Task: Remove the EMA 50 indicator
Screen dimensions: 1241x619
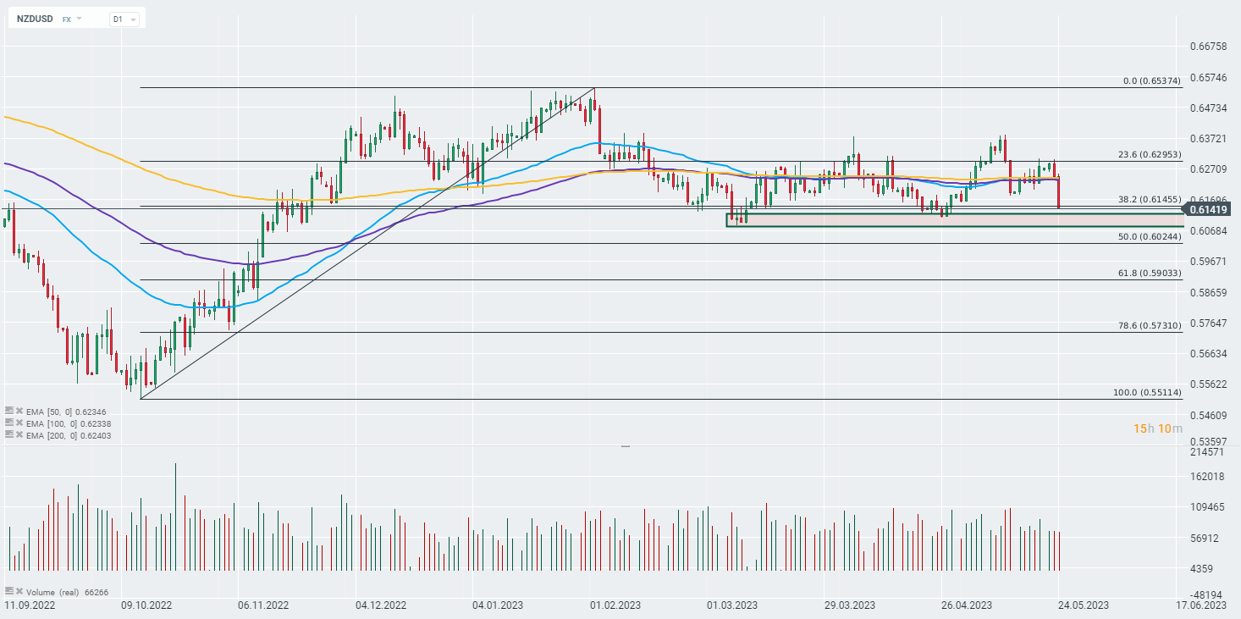Action: click(x=19, y=410)
